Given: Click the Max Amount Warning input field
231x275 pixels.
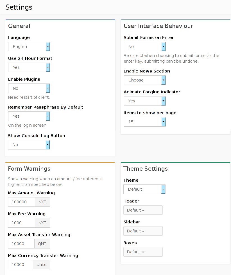Looking at the screenshot, I should point(21,202).
